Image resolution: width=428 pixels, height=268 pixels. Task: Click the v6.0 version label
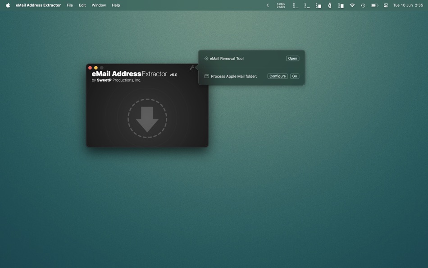pos(173,74)
